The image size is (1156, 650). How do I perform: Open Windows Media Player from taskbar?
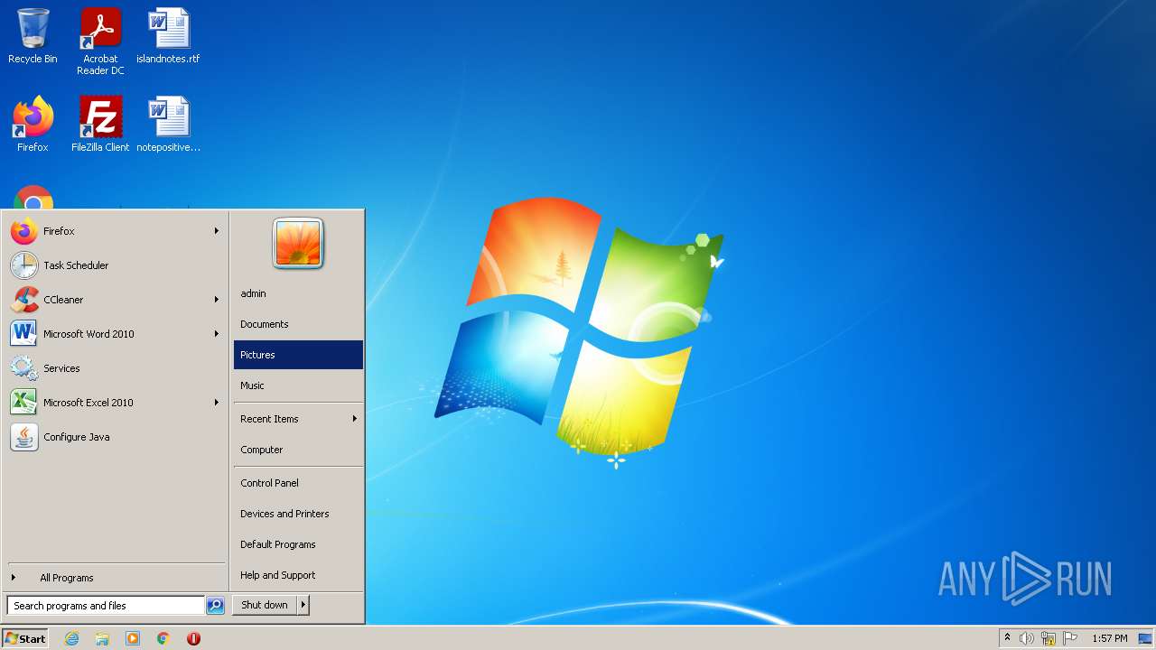pyautogui.click(x=133, y=638)
